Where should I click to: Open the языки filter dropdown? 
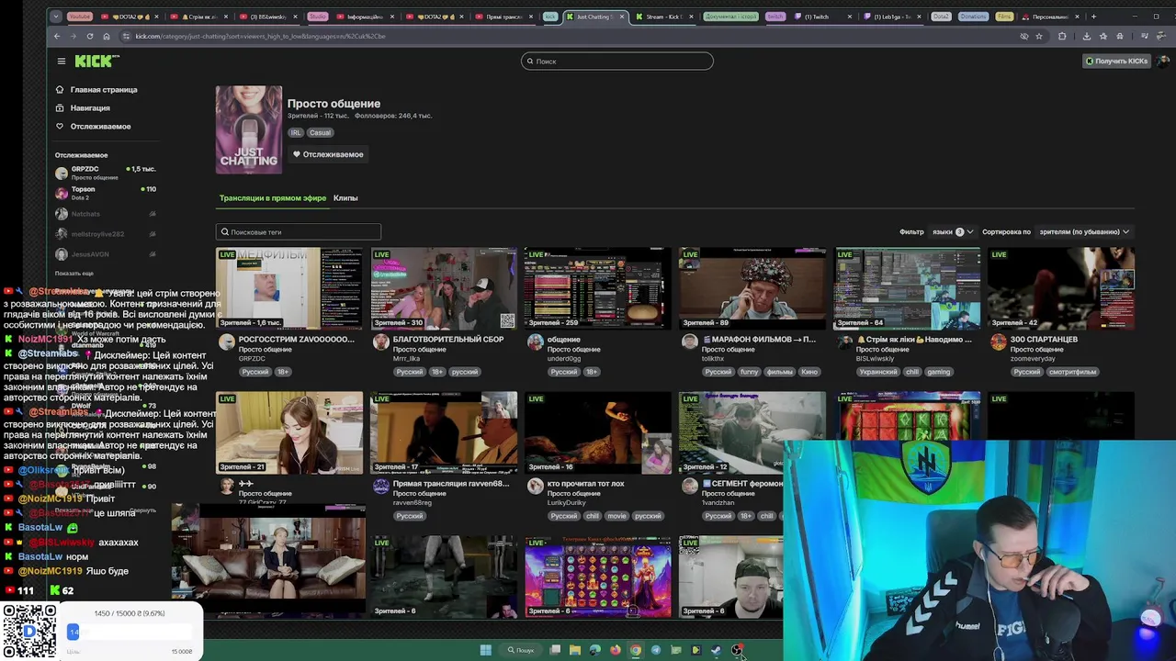click(x=952, y=232)
